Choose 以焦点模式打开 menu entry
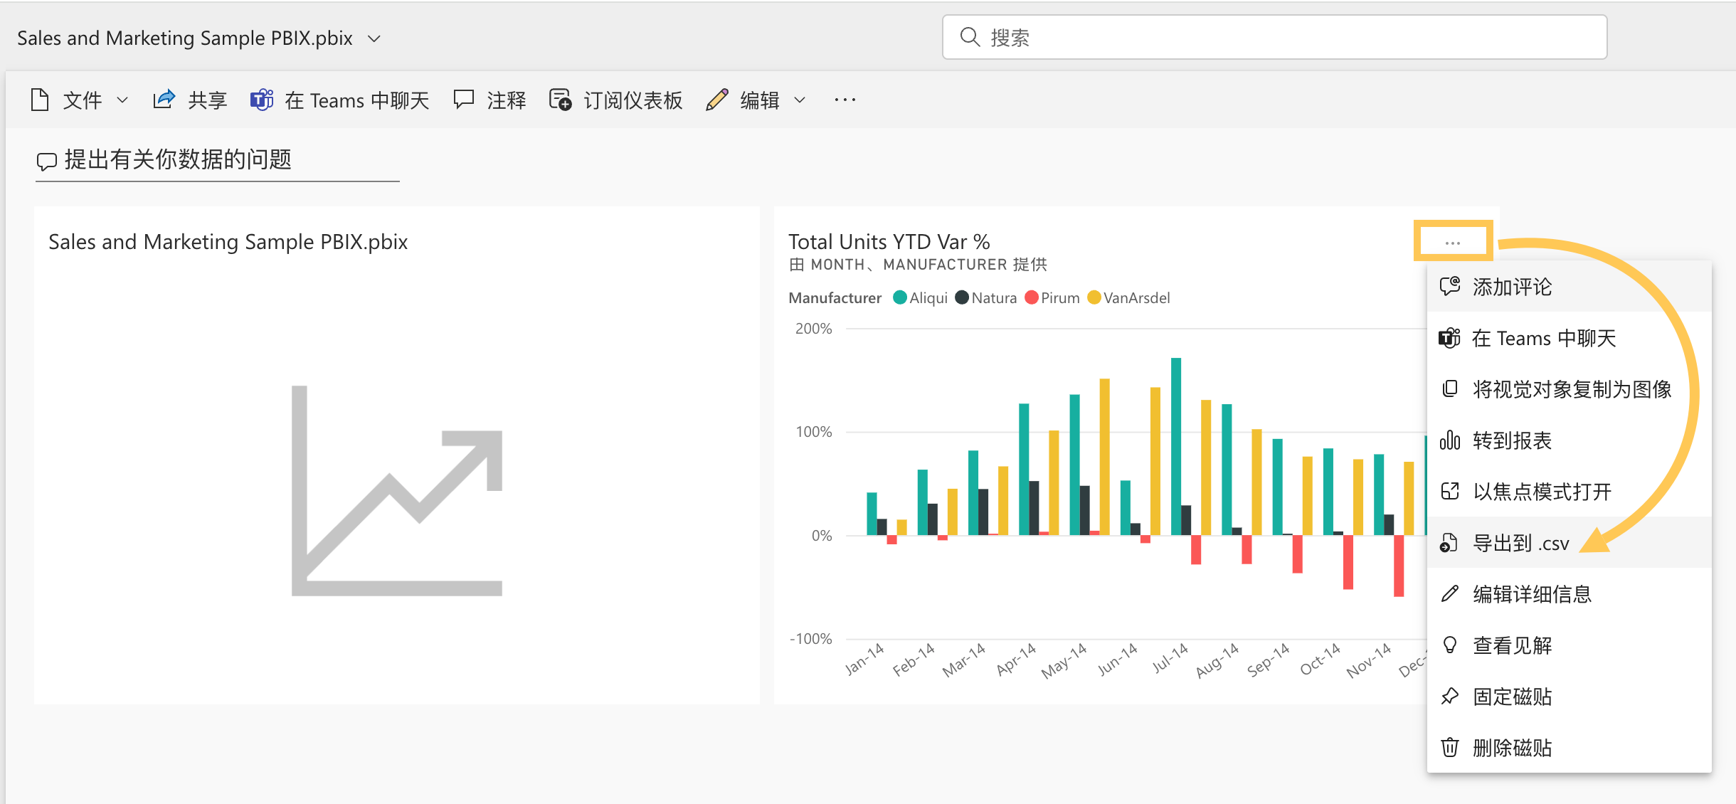 [1569, 492]
